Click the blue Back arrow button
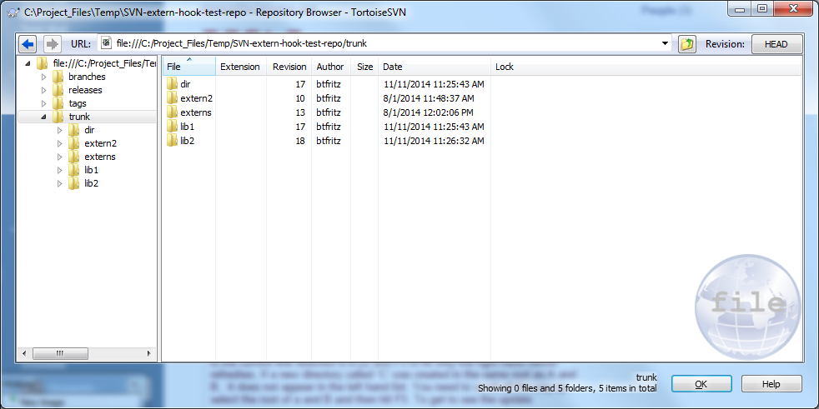819x409 pixels. (x=28, y=44)
